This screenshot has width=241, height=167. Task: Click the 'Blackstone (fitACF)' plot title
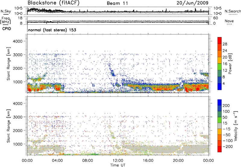[x=53, y=3]
